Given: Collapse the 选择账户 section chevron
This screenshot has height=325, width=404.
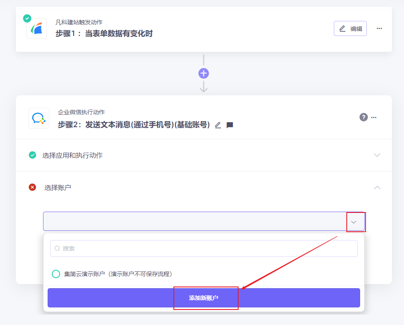Looking at the screenshot, I should click(377, 187).
